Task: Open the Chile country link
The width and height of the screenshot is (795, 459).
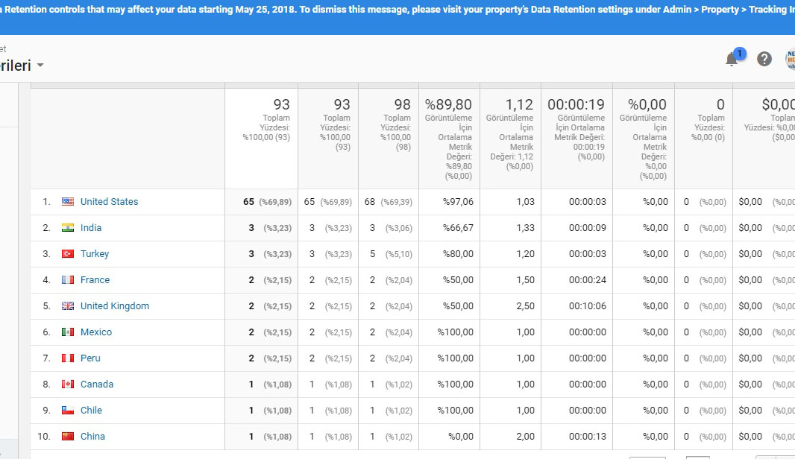Action: pos(91,411)
